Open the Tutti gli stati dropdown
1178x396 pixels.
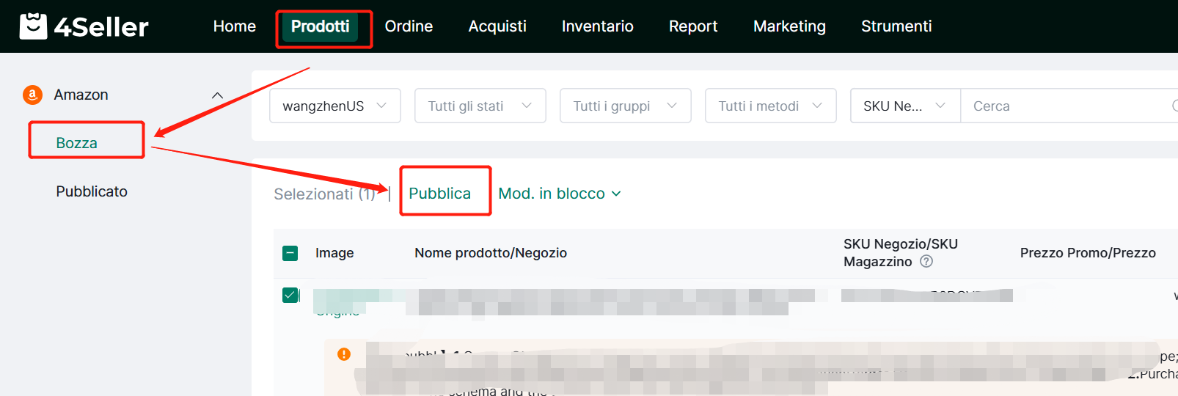click(x=480, y=106)
